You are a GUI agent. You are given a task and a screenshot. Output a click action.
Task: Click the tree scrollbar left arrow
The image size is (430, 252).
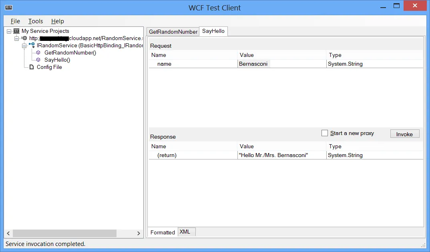(x=8, y=233)
